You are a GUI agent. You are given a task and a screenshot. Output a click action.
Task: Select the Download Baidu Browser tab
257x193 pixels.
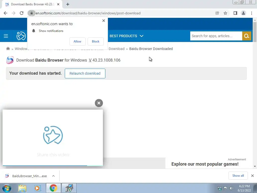32,4
